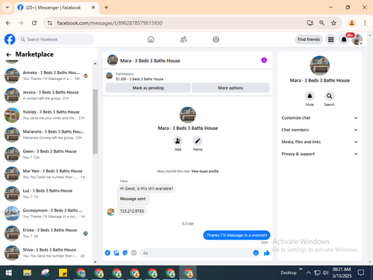Search in conversation magnifier icon
Viewport: 373px width, 280px height.
[x=329, y=96]
